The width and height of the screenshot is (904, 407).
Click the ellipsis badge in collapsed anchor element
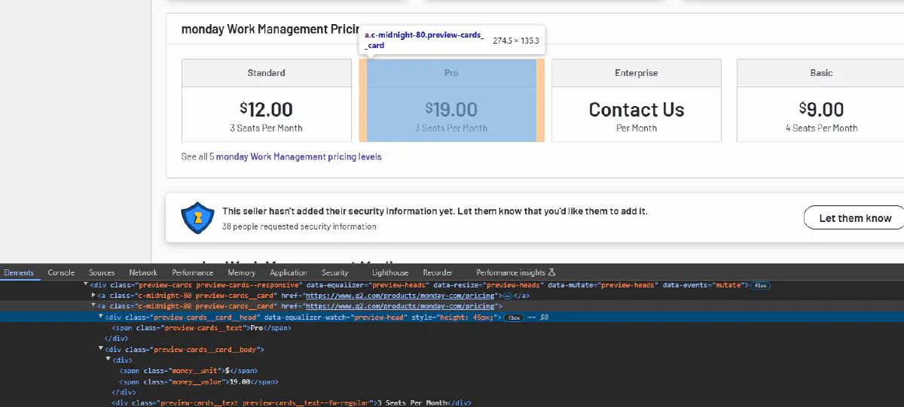[x=507, y=296]
